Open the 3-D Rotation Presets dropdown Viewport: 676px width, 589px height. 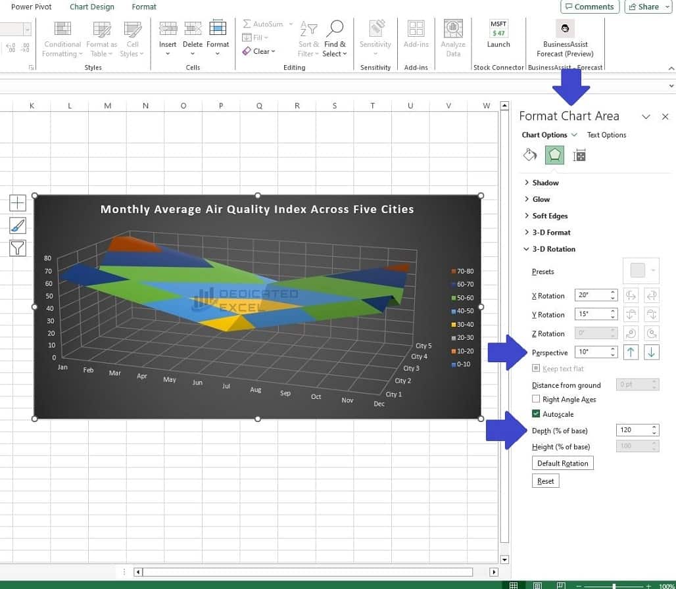pos(640,270)
